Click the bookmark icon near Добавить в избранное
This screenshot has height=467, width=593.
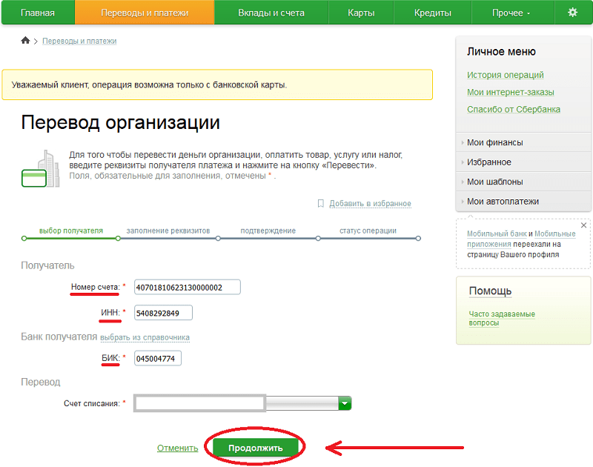click(x=321, y=203)
